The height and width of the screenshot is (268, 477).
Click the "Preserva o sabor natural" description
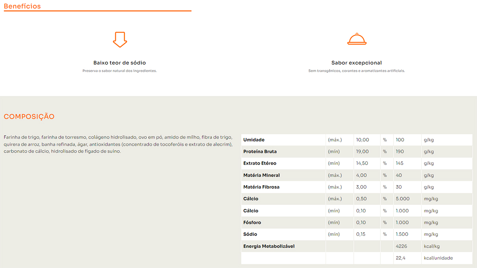[x=120, y=71]
